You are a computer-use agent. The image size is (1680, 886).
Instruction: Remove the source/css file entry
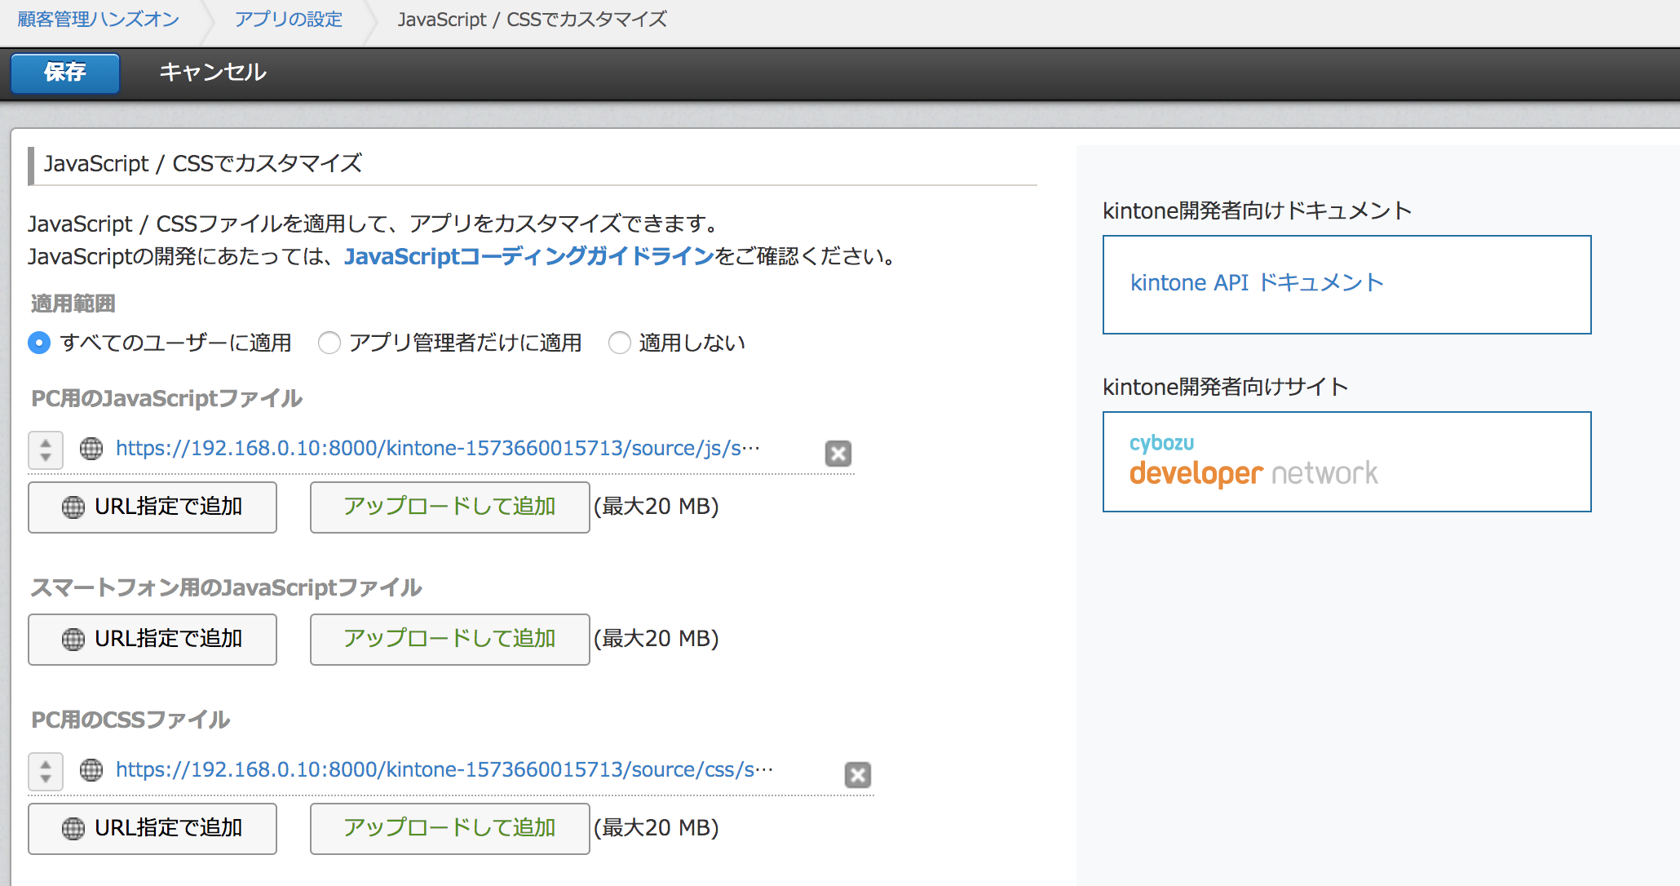tap(858, 774)
